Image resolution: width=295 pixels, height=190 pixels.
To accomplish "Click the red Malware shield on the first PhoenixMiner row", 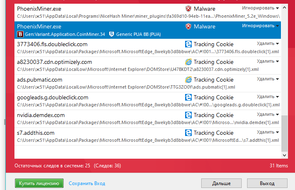I will pos(188,9).
